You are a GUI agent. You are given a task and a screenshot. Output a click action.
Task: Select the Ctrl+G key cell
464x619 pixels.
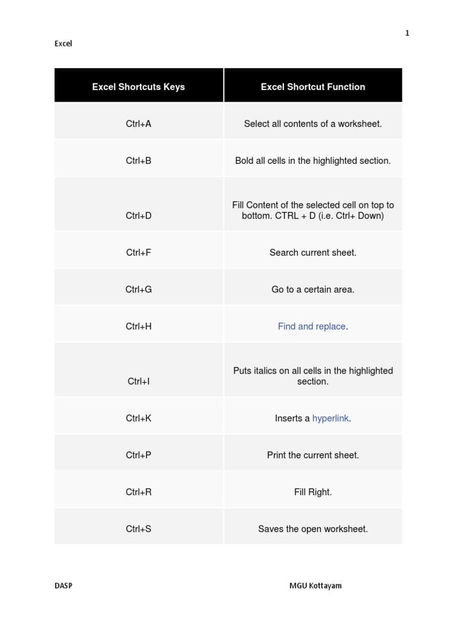click(x=138, y=290)
